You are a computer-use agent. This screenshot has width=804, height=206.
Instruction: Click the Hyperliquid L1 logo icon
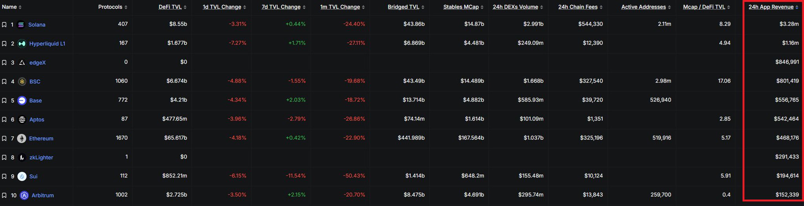tap(22, 44)
